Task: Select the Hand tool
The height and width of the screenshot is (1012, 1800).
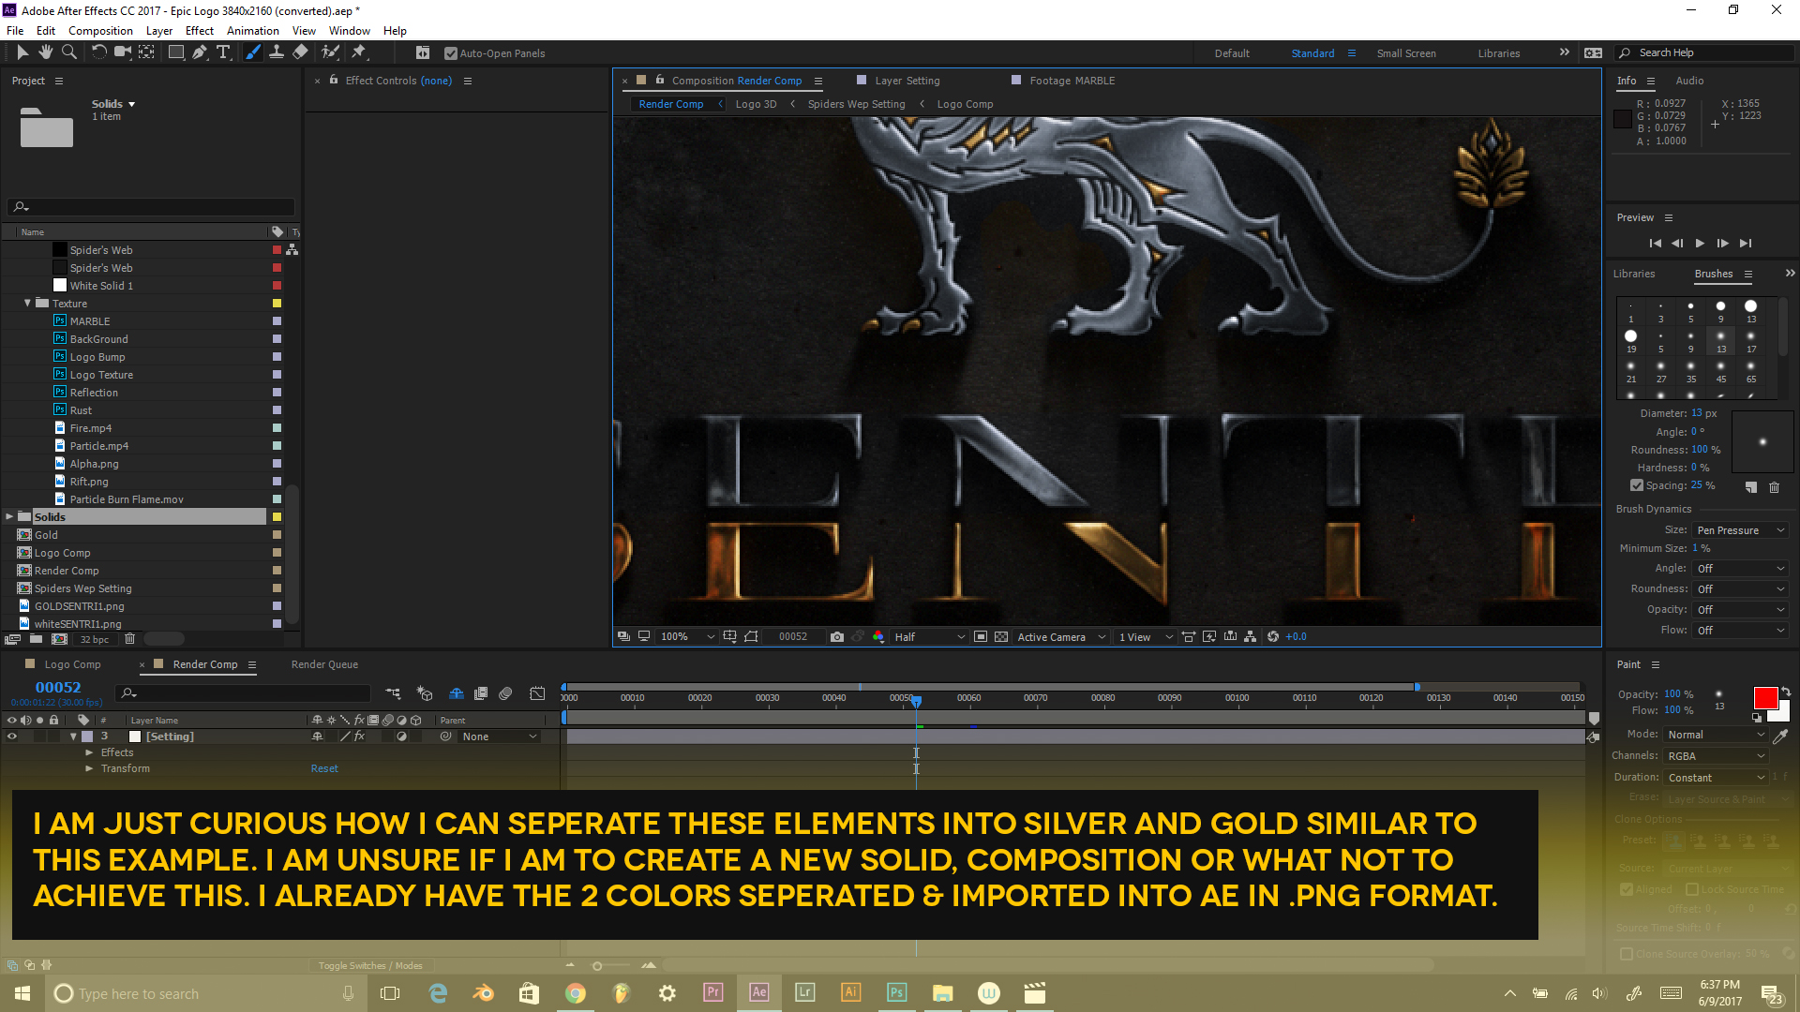Action: 45,52
